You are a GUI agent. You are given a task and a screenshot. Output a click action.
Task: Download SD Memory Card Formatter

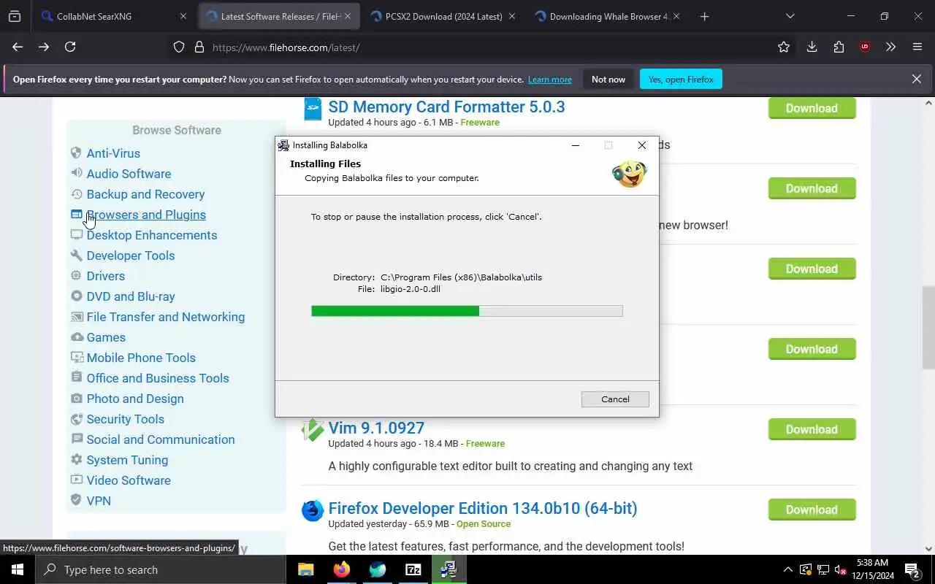coord(812,108)
